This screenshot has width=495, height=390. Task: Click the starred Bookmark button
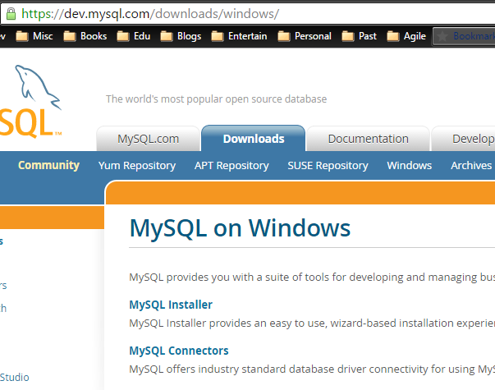[464, 36]
